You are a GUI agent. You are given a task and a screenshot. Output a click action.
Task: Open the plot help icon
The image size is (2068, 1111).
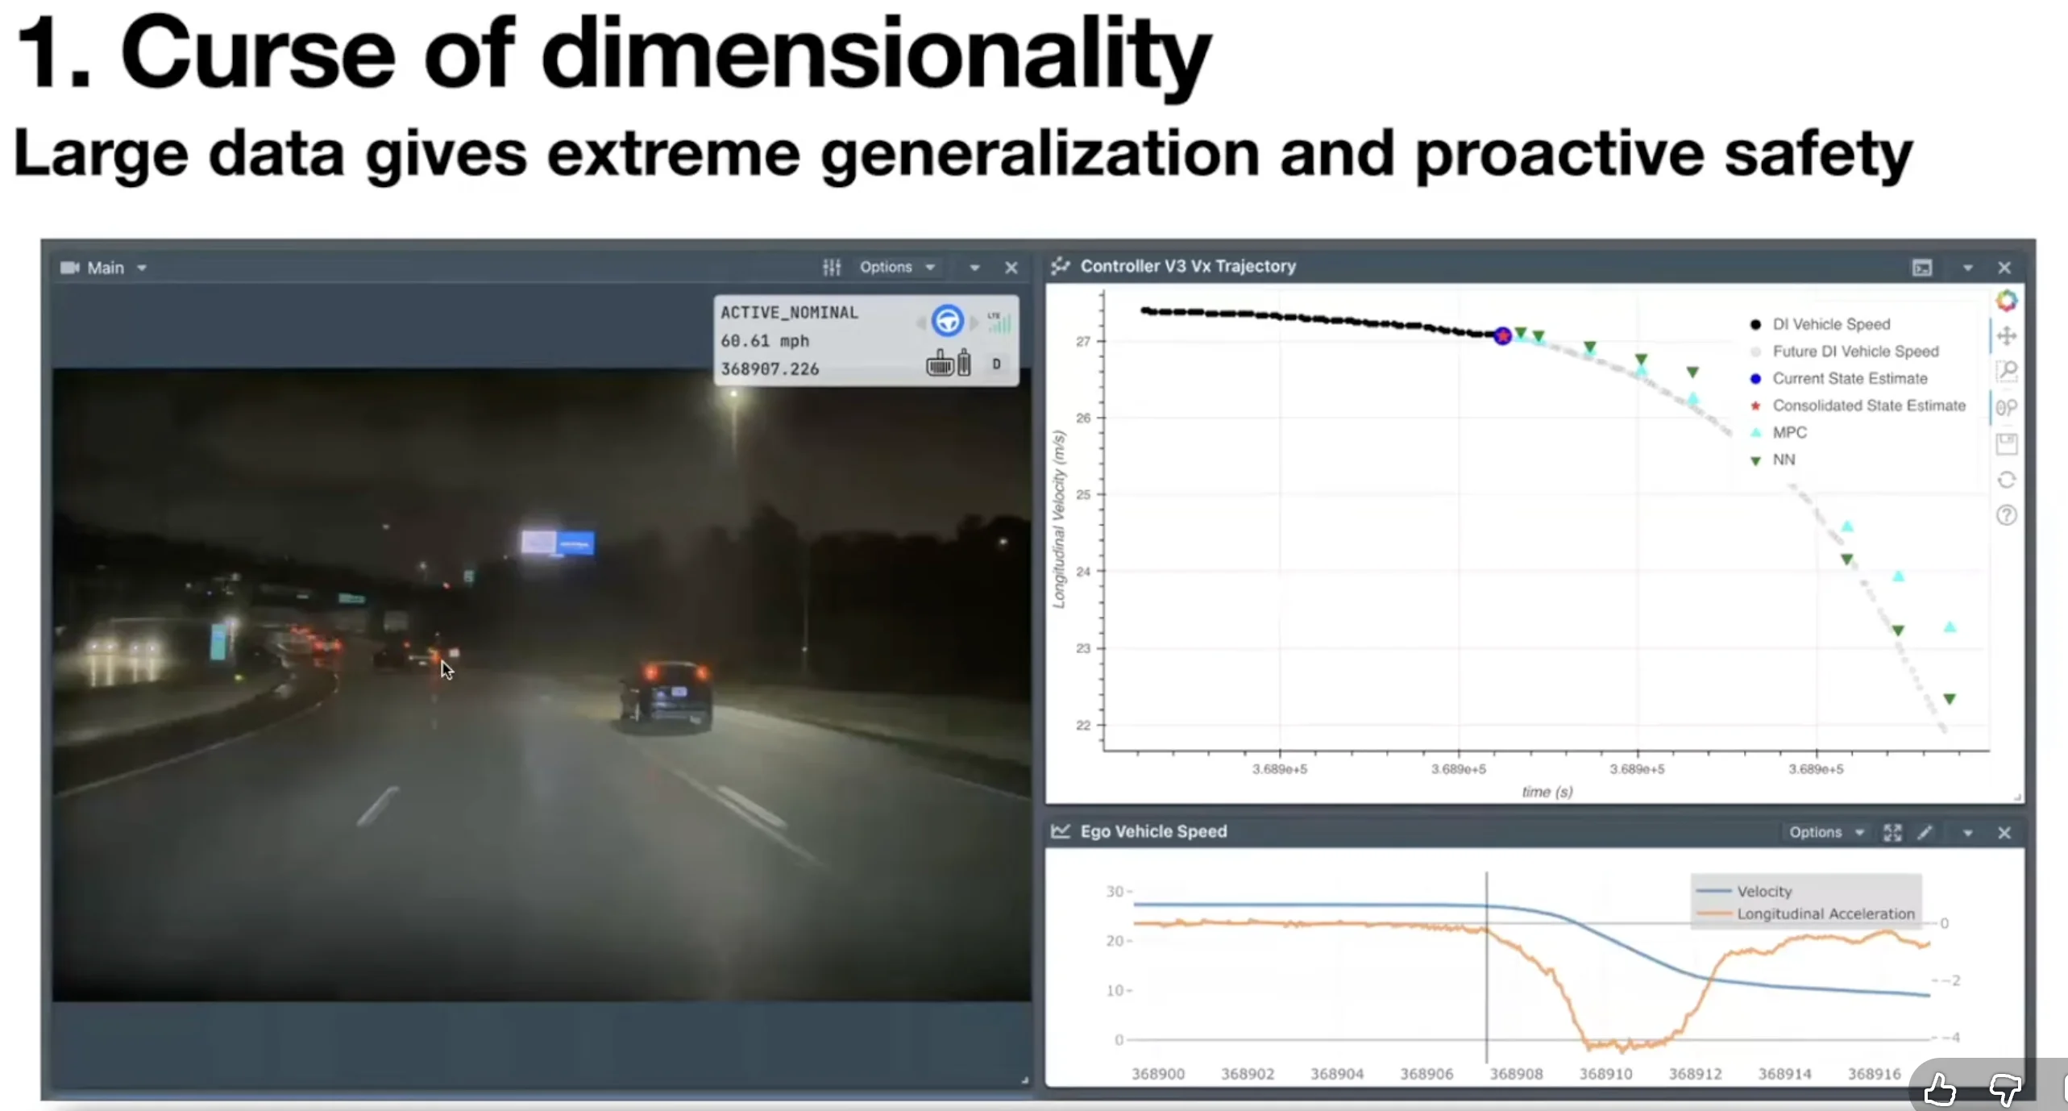click(x=2006, y=515)
